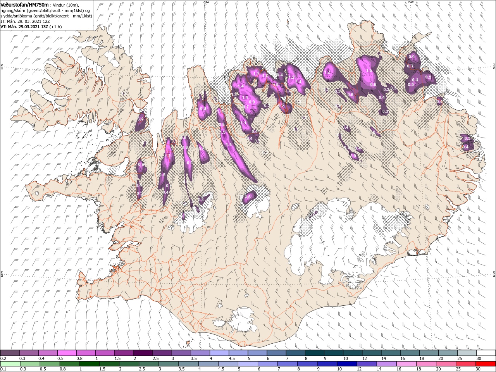Screen dimensions: 496x372
Task: Pick the 4 blue-grey swatch in bottom legend row
Action: point(208,364)
